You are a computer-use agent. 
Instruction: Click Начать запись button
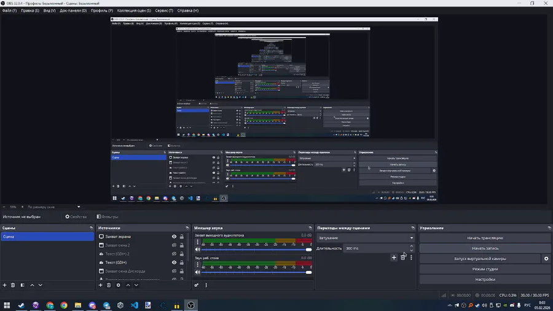tap(485, 248)
